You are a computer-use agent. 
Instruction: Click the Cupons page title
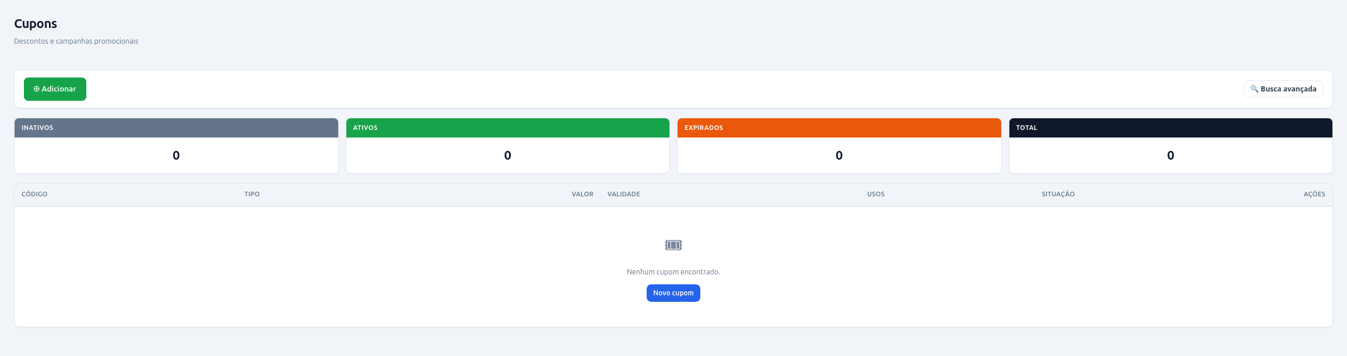coord(36,24)
